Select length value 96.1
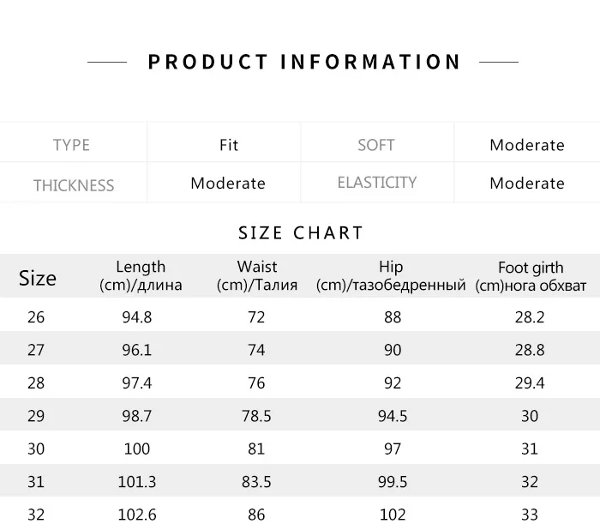Image resolution: width=600 pixels, height=530 pixels. coord(137,350)
